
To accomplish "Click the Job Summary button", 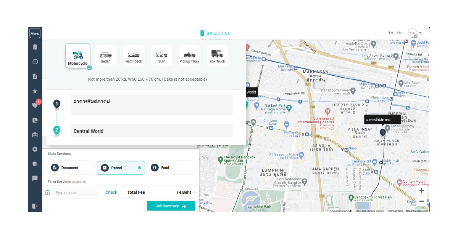I will (171, 206).
